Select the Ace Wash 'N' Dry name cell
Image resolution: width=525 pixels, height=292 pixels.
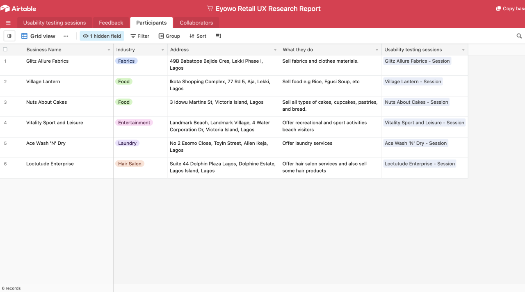coord(46,143)
